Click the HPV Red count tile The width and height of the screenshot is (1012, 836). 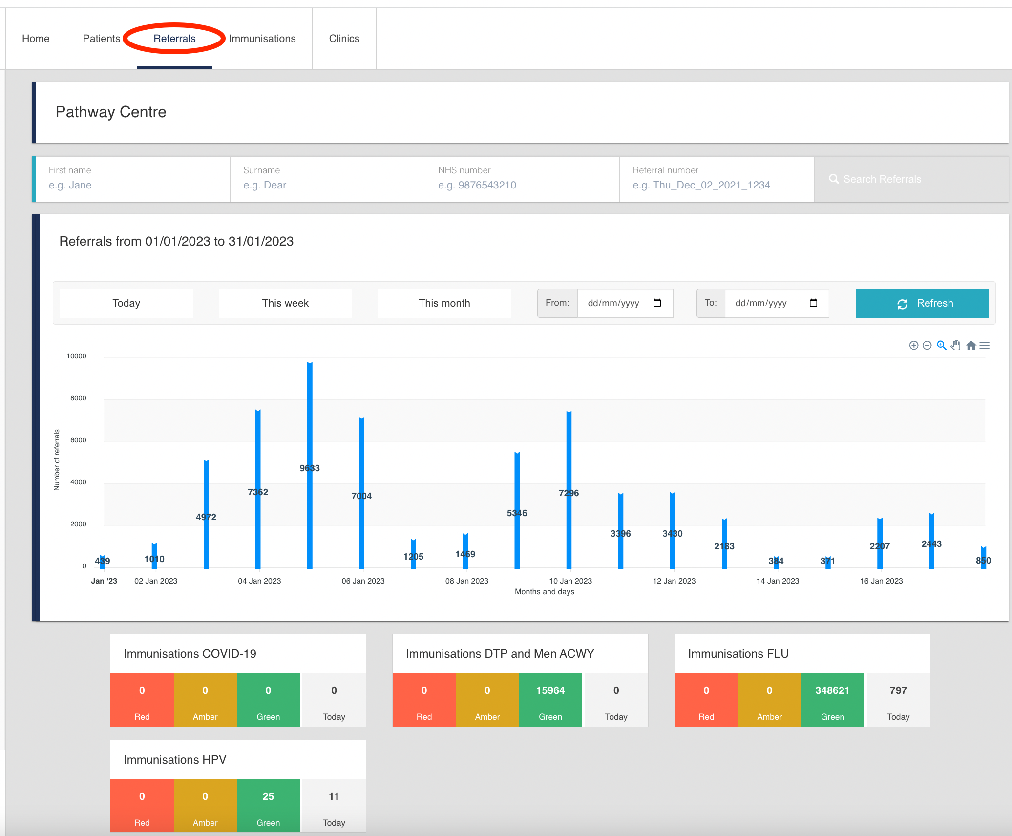[x=142, y=805]
